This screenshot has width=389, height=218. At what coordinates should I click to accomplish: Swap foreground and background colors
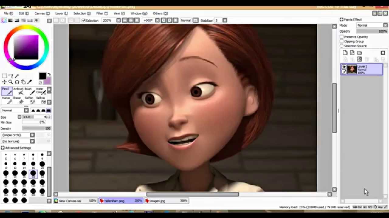49,74
